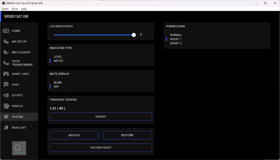The image size is (280, 160).
Task: Open the Zoom menu
Action: 5,9
